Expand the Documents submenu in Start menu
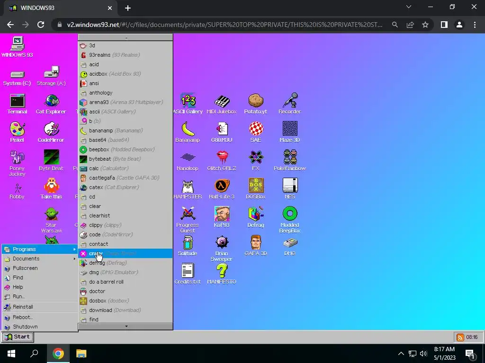 click(x=40, y=259)
